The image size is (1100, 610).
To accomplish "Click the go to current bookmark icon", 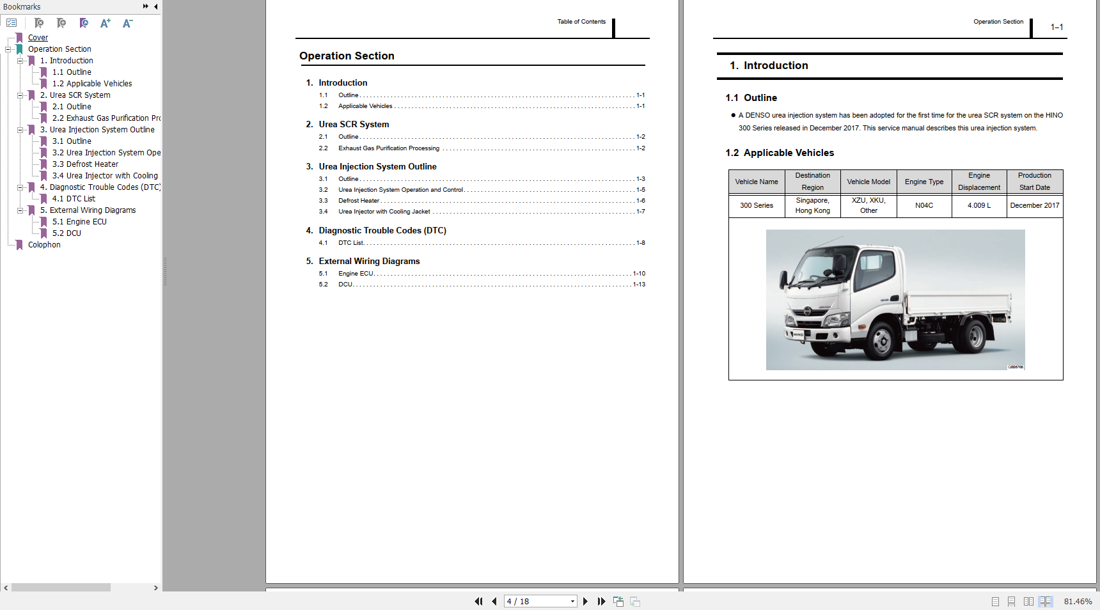I will (x=84, y=23).
